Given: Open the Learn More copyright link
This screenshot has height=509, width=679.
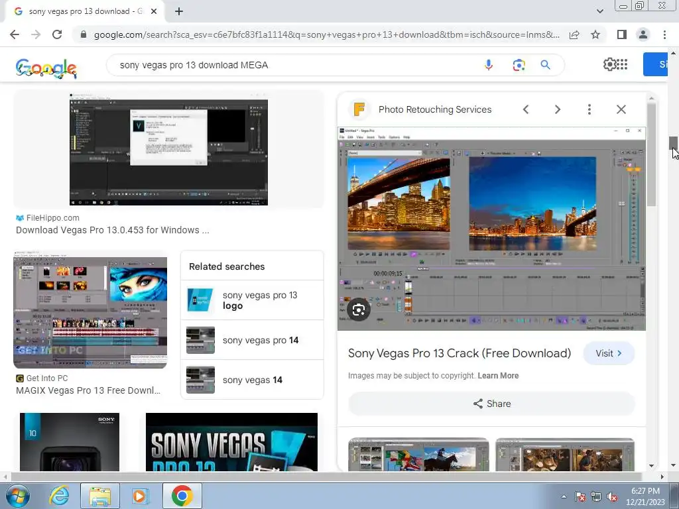Looking at the screenshot, I should tap(498, 376).
